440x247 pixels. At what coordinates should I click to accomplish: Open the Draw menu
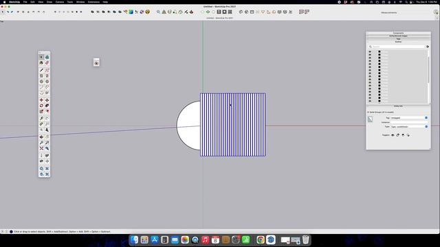click(49, 2)
